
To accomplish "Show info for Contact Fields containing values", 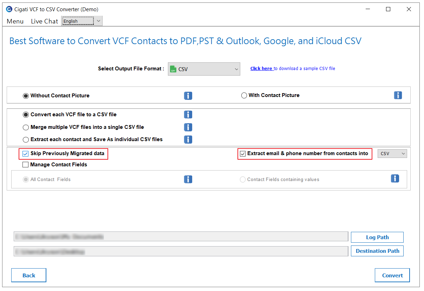I will [395, 179].
